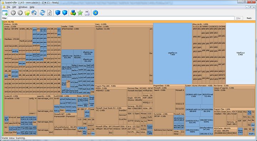The width and height of the screenshot is (257, 141).
Task: Toggle unknown space with ghost icon
Action: [x=87, y=12]
